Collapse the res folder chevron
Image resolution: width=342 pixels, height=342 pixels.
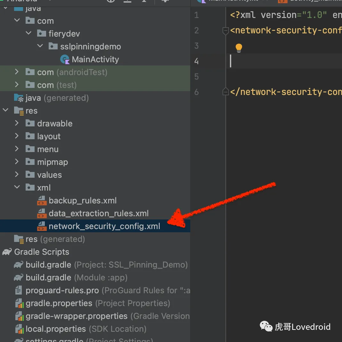pos(5,110)
